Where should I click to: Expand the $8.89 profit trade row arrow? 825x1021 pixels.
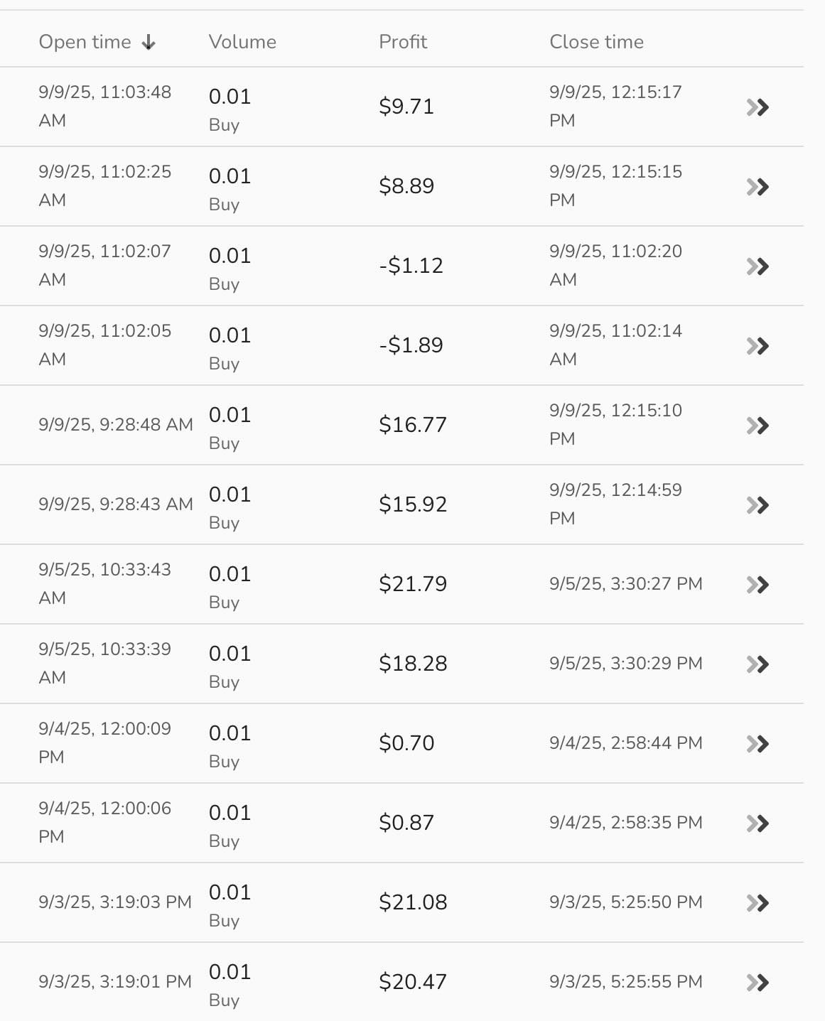pyautogui.click(x=757, y=187)
